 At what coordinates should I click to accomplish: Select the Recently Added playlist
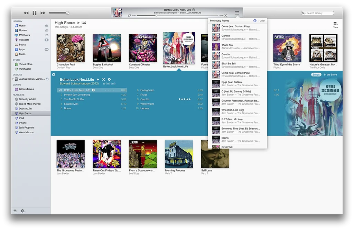[x=28, y=99]
